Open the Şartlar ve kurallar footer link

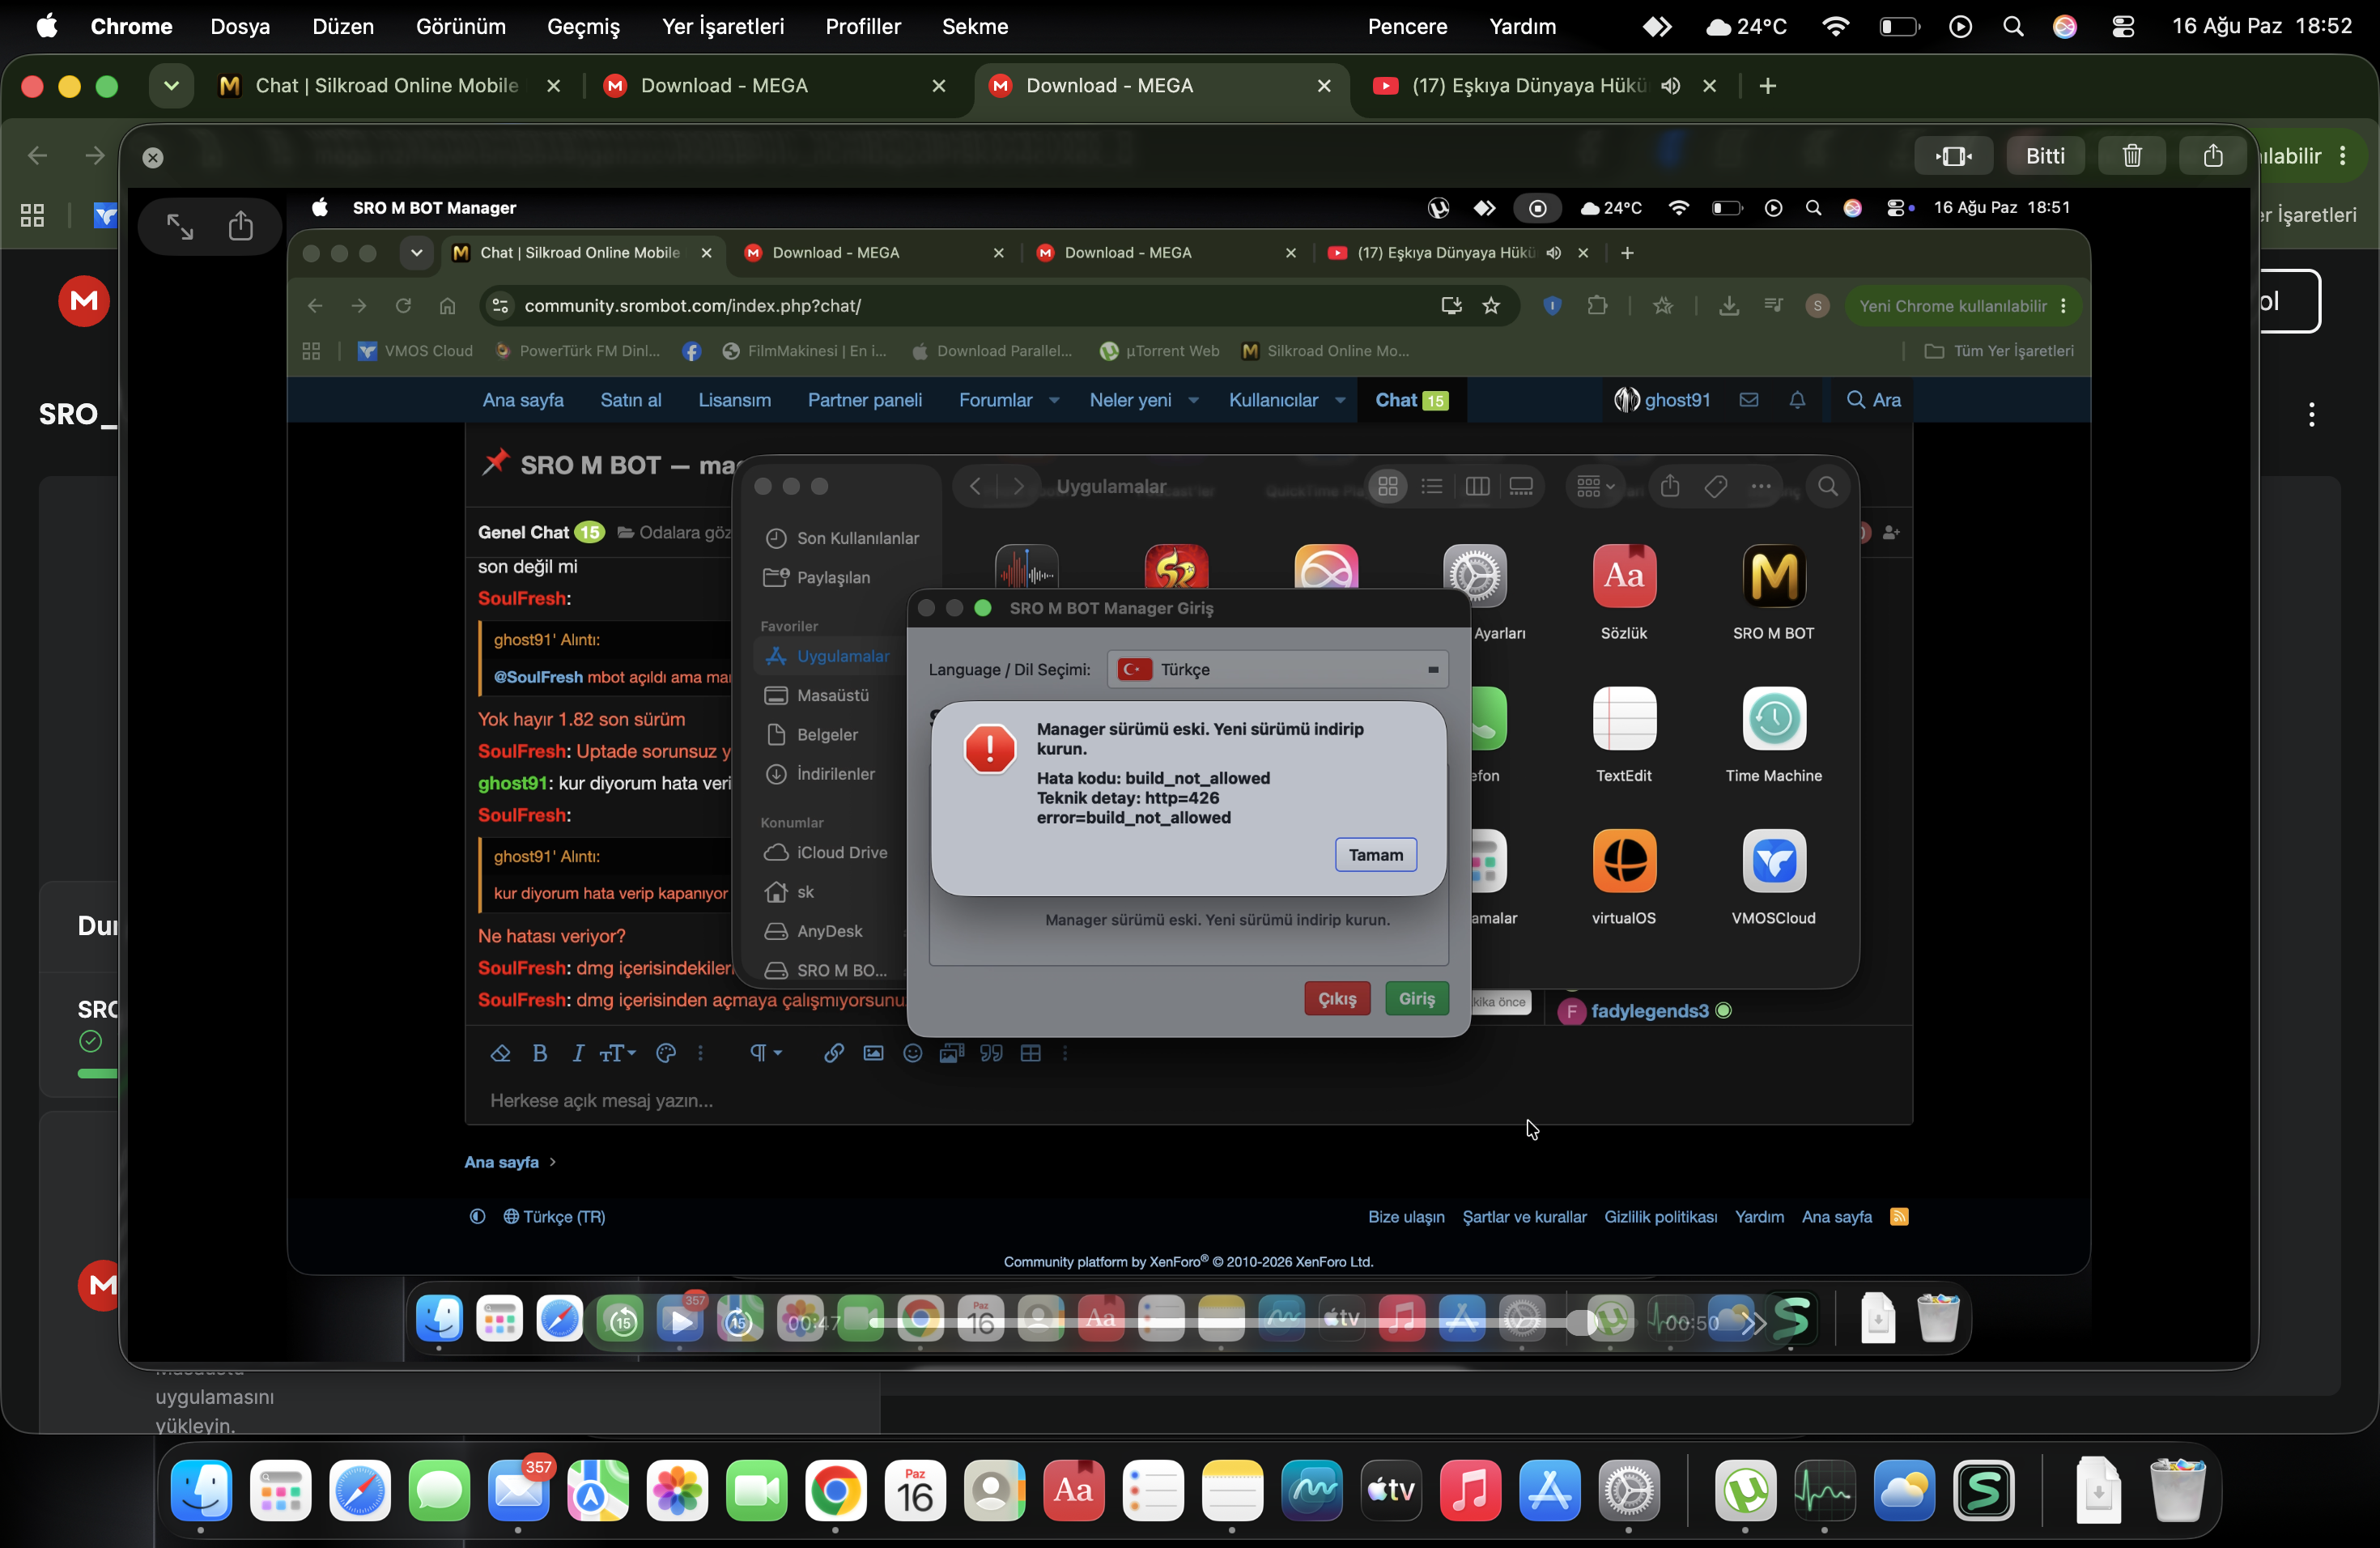coord(1524,1216)
